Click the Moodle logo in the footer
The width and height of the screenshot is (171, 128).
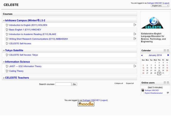click(86, 104)
